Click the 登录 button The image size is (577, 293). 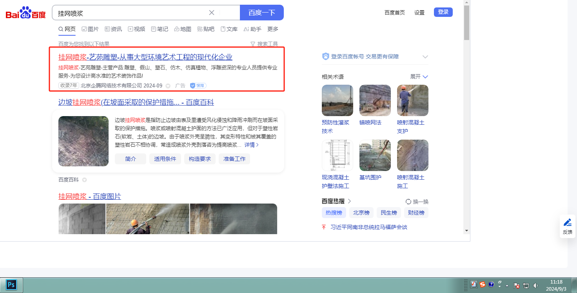(443, 12)
